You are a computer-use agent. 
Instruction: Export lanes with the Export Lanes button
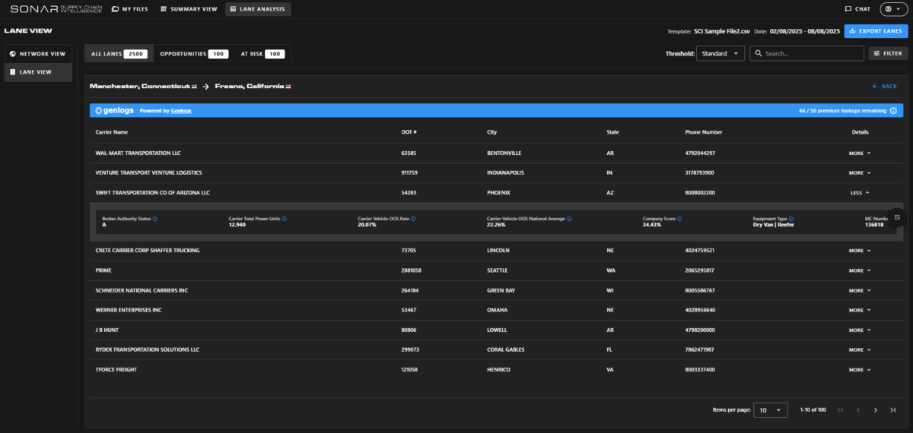click(876, 31)
